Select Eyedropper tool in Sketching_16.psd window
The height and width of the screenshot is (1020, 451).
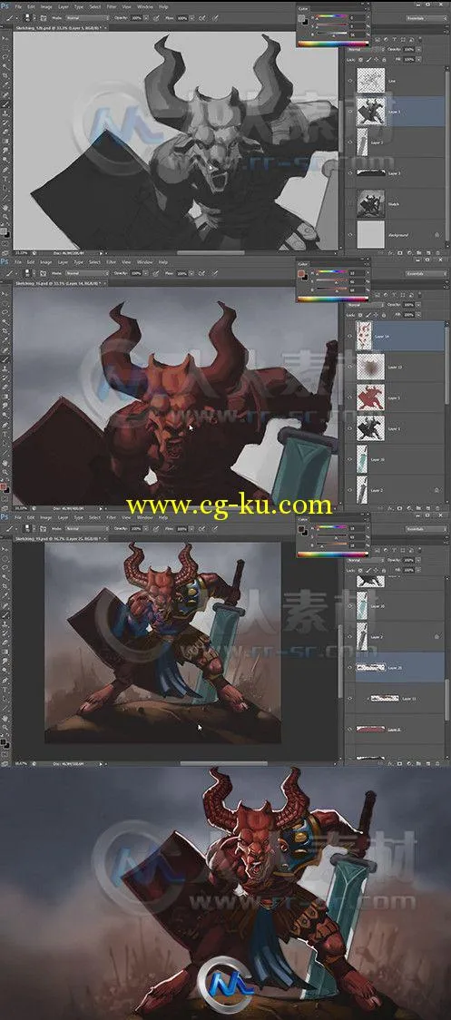tap(5, 339)
